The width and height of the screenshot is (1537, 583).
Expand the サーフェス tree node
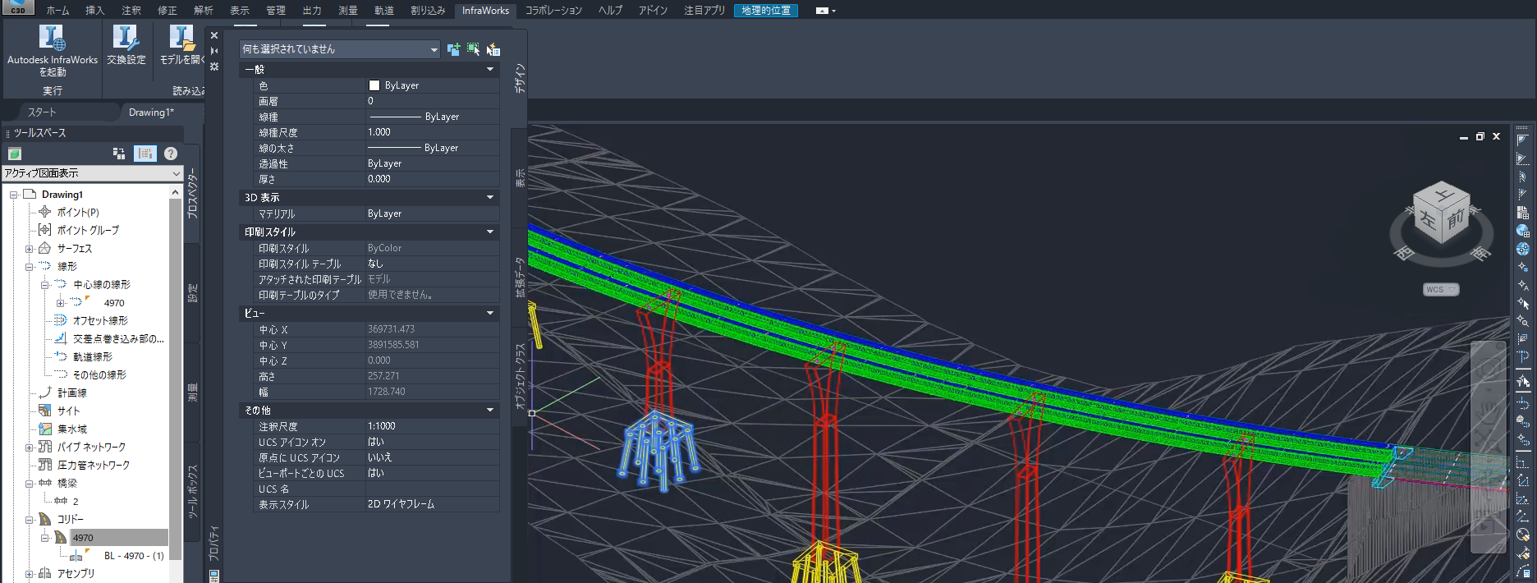[x=29, y=249]
